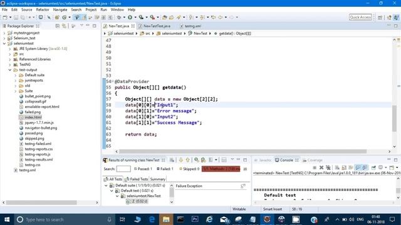Click compare stack trace icon beside Failure Exception
Screen dimensions: 401x225
tap(242, 186)
